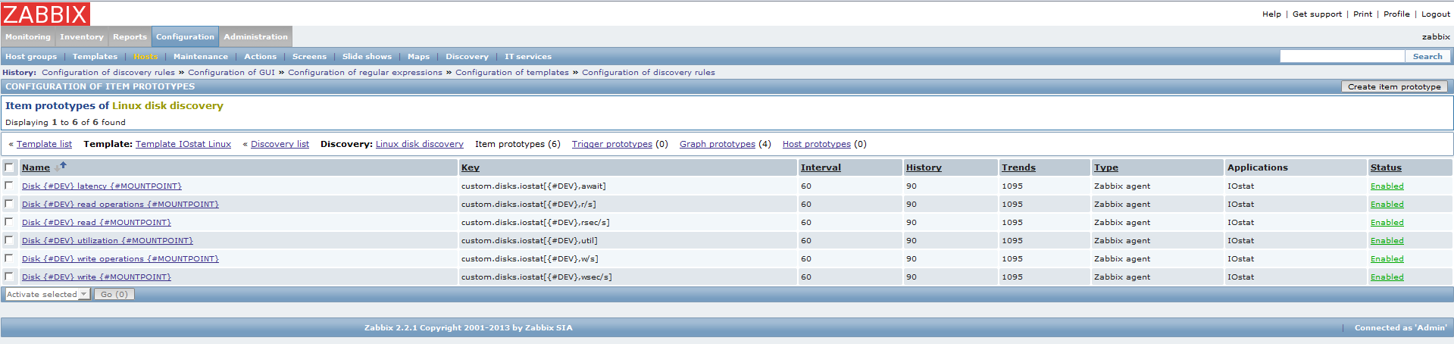This screenshot has width=1454, height=344.
Task: Open the Monitoring tab
Action: point(28,36)
